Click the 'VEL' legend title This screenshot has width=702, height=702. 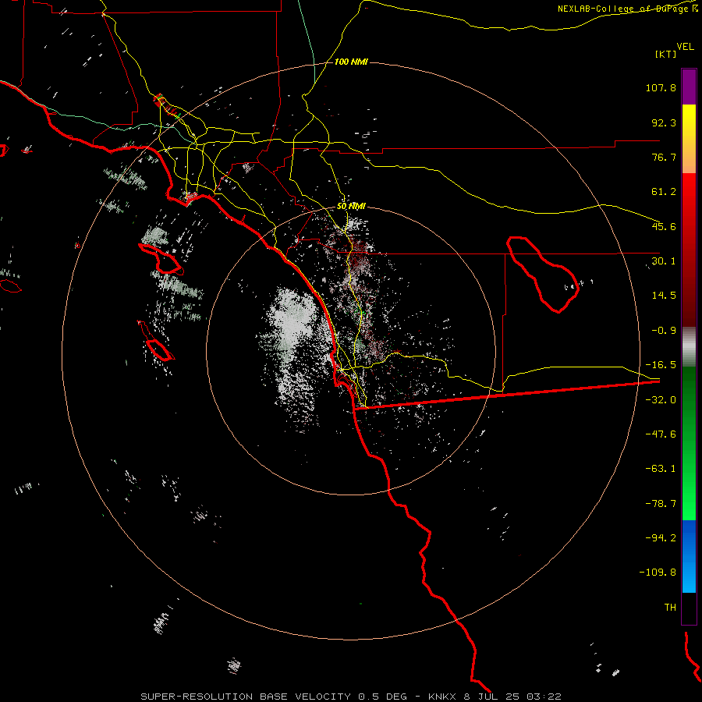coord(685,47)
